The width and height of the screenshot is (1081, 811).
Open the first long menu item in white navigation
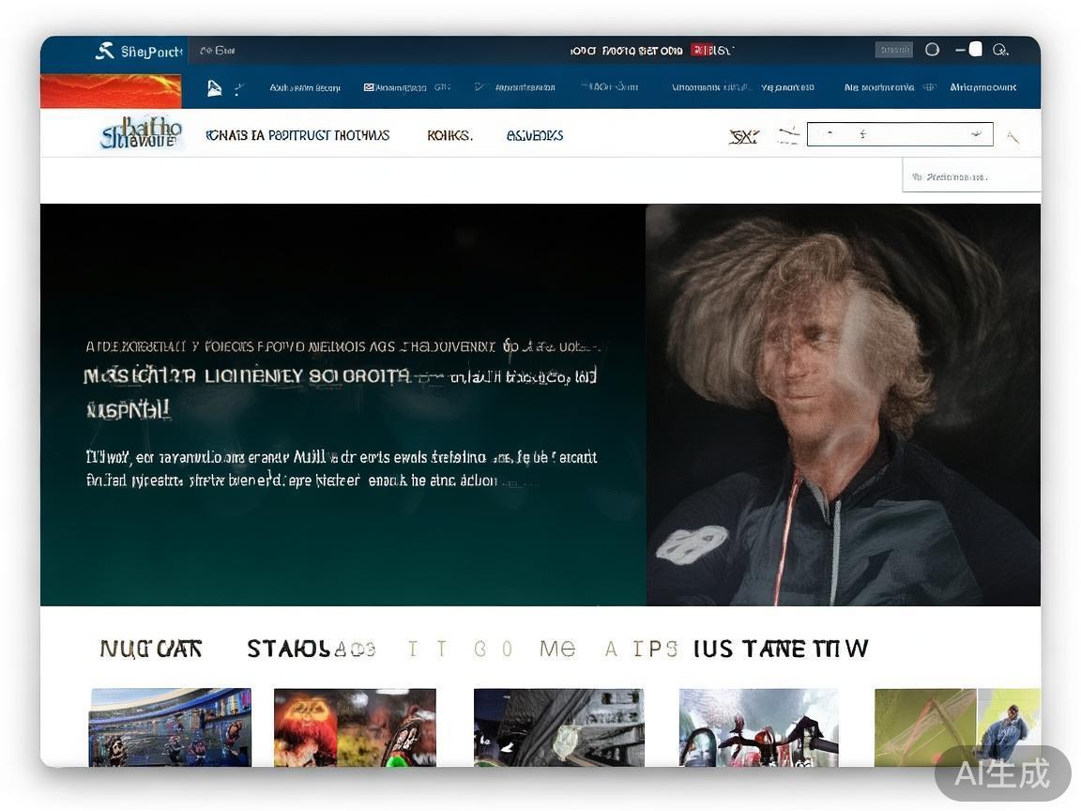coord(297,135)
